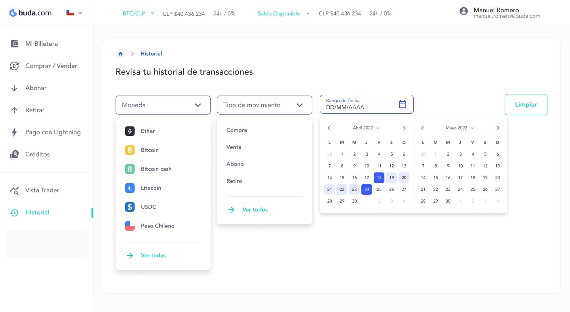Go to next month after Mayo 2022
This screenshot has height=312, width=570.
point(498,128)
